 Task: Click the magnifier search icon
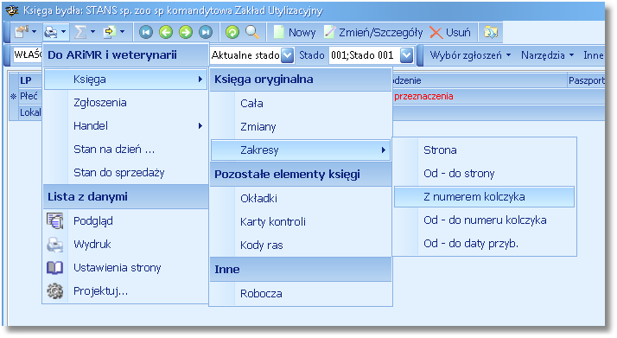pyautogui.click(x=251, y=32)
